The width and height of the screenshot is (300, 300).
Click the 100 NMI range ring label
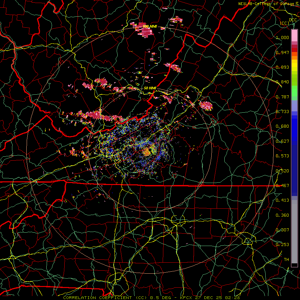[150, 26]
